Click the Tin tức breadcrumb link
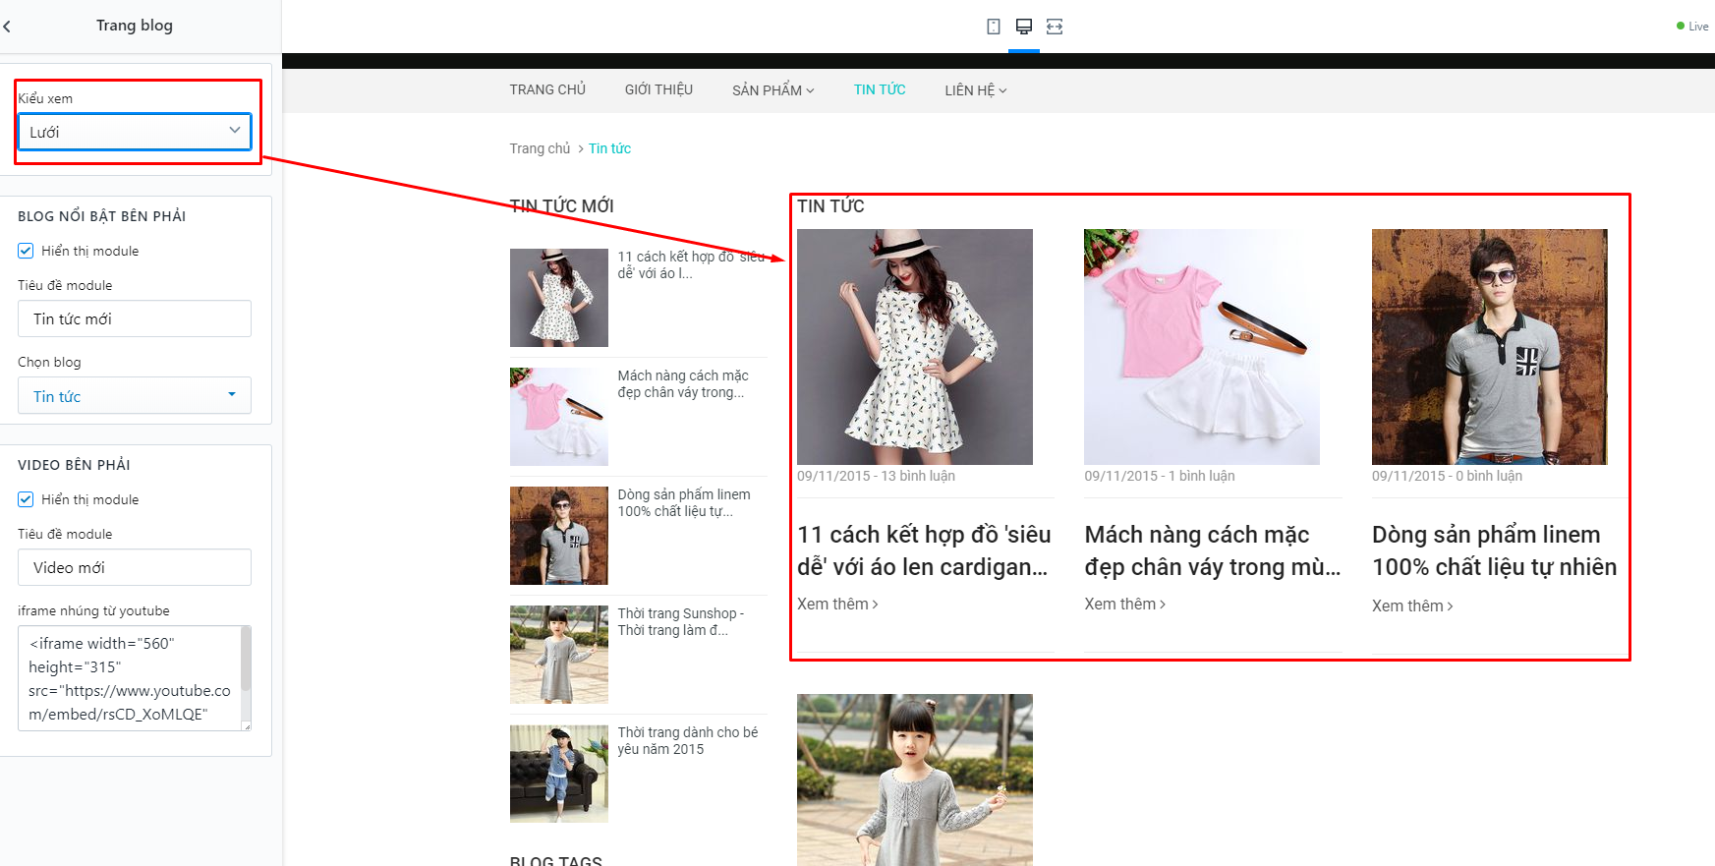1715x866 pixels. [609, 148]
